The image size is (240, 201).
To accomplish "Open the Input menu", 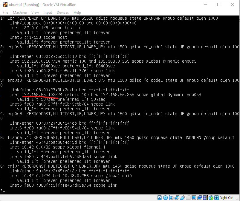I will coord(48,13).
